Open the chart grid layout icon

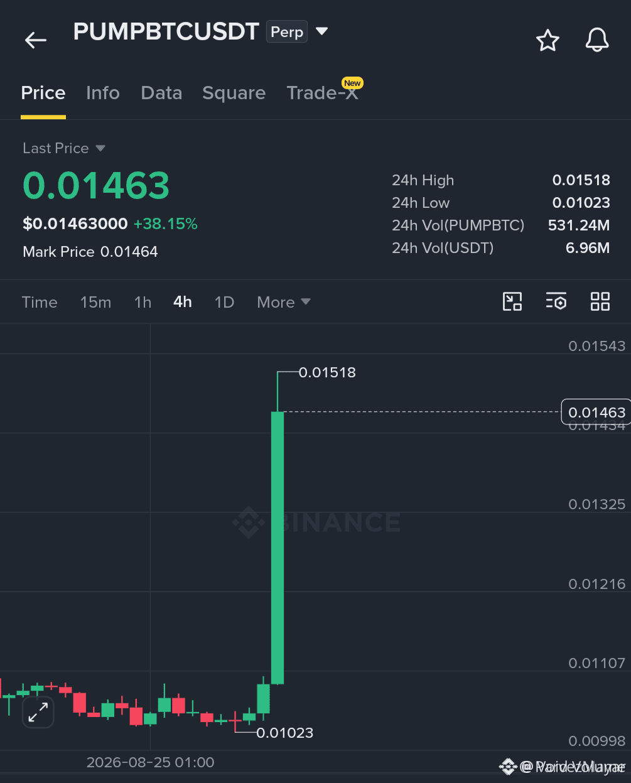pyautogui.click(x=600, y=301)
